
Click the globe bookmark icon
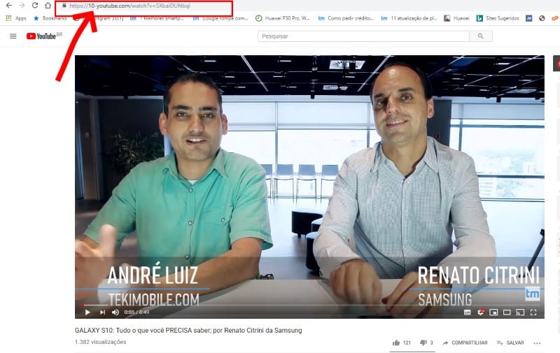tap(542, 18)
